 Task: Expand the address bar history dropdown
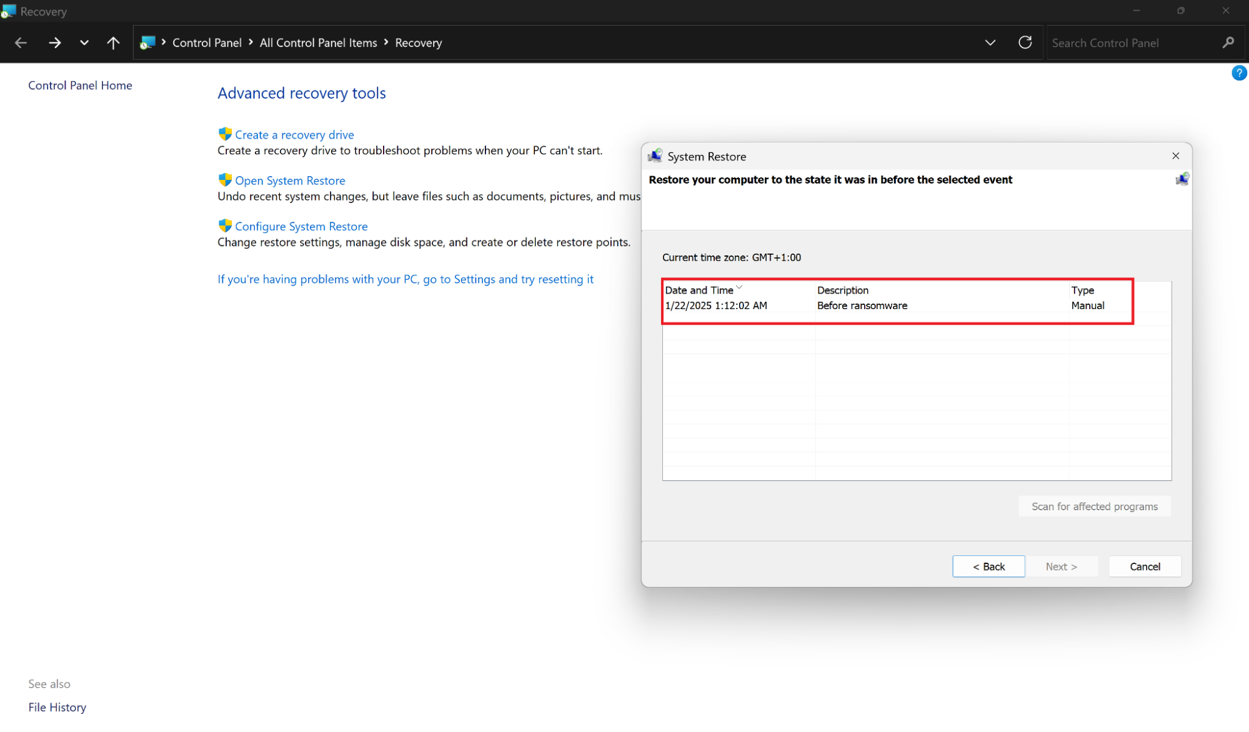(990, 42)
